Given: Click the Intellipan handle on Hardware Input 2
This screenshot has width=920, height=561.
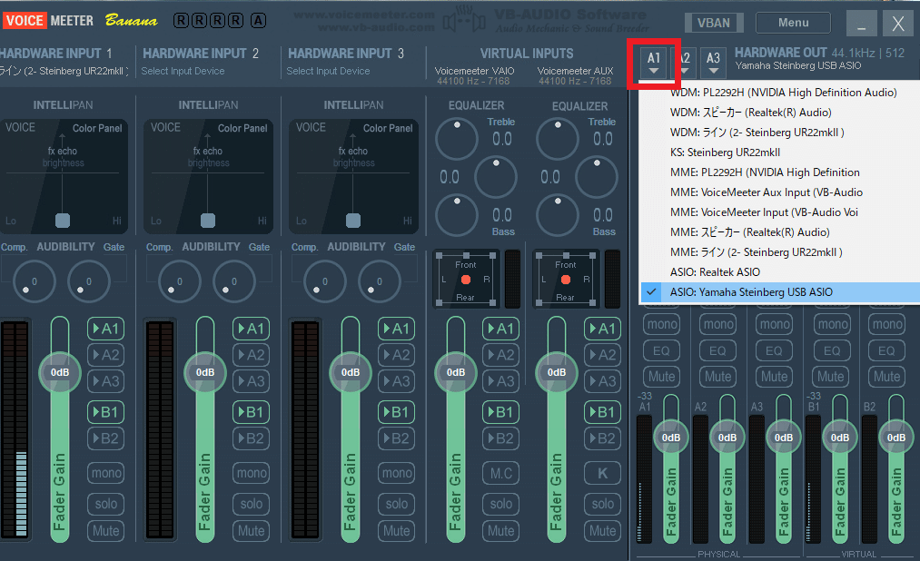Looking at the screenshot, I should [x=208, y=221].
